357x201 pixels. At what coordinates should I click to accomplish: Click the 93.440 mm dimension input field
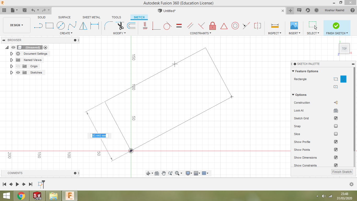click(99, 136)
